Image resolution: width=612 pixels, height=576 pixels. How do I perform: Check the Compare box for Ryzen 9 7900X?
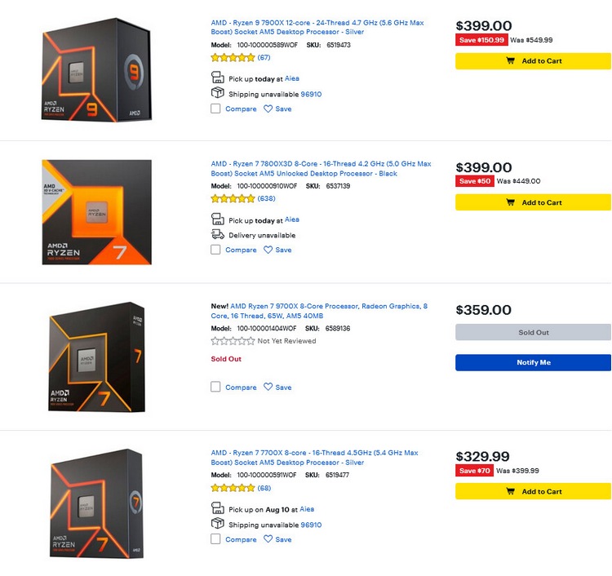pos(215,109)
